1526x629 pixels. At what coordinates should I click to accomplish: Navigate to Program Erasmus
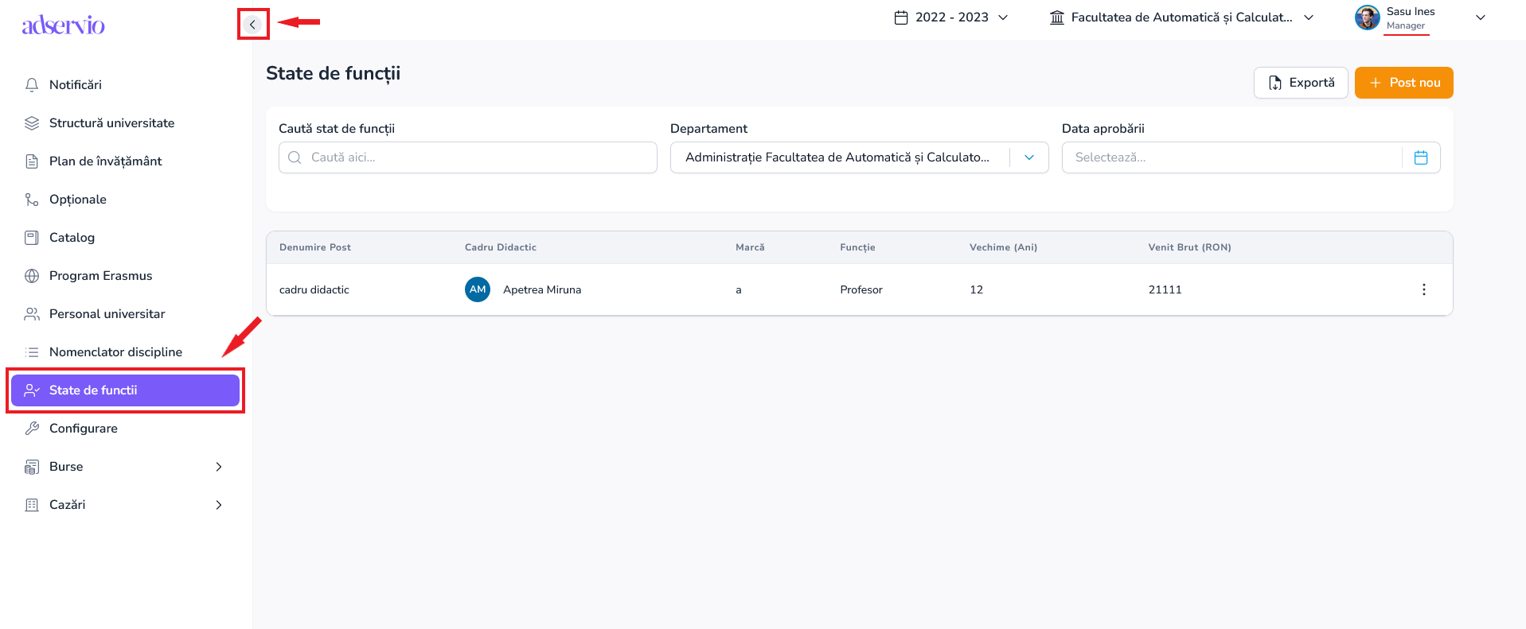pos(125,276)
